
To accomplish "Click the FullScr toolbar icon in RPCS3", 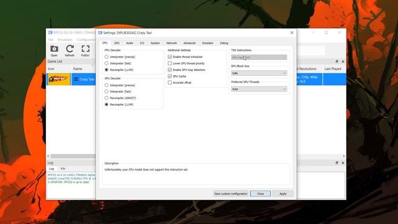I will click(x=85, y=50).
